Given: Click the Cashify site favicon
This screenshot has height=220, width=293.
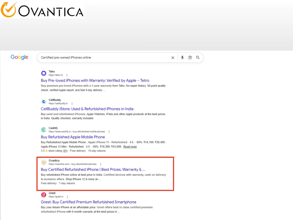Looking at the screenshot, I should coord(44,130).
